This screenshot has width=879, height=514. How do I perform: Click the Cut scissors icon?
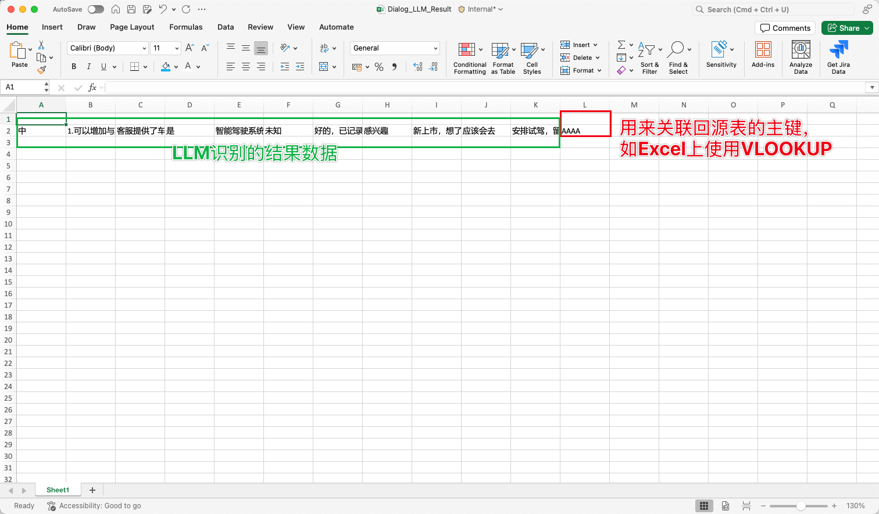[x=41, y=45]
